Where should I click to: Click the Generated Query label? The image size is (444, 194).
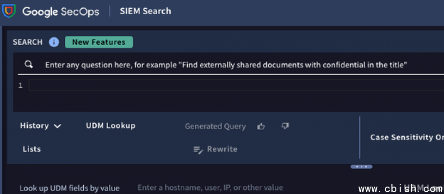click(x=215, y=126)
